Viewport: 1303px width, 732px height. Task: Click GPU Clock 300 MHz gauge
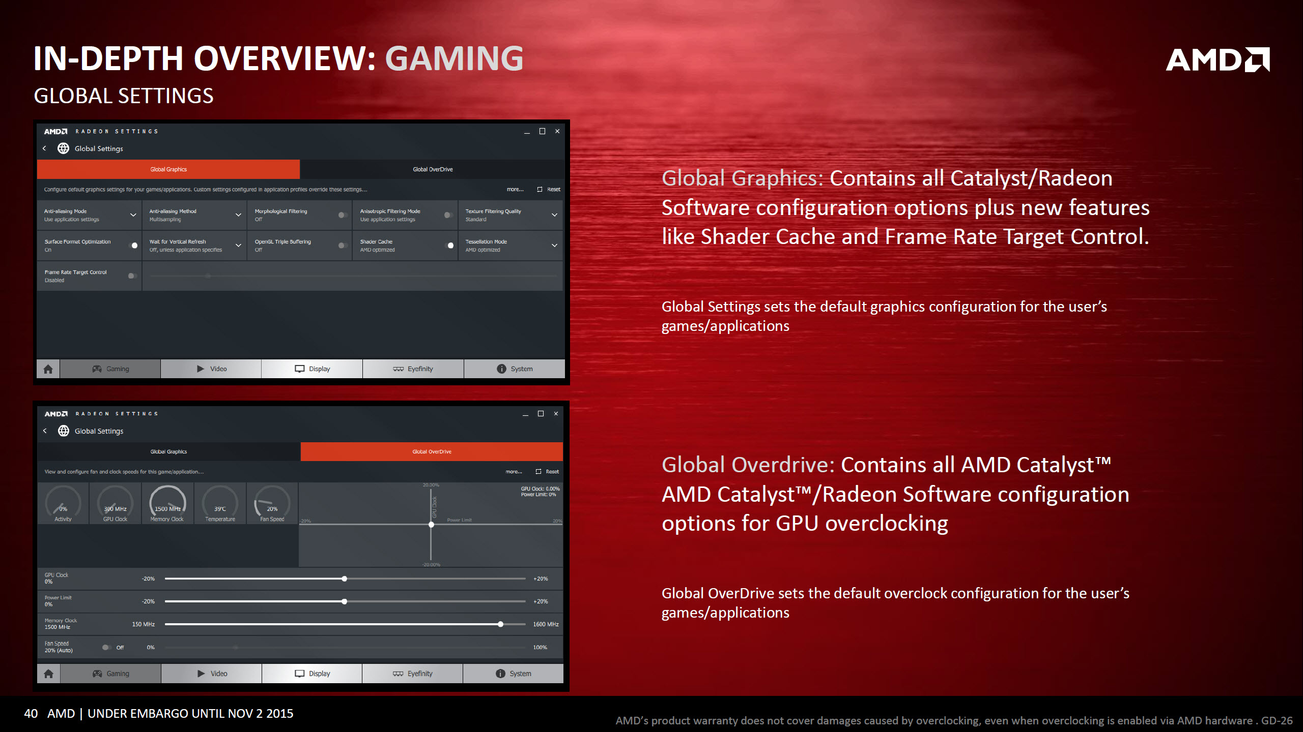tap(115, 503)
